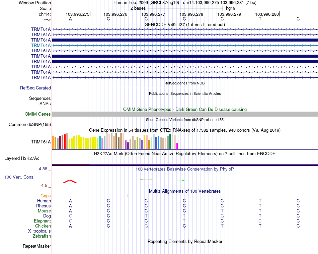Click the "Sequences" track label
The height and width of the screenshot is (254, 318).
(x=40, y=98)
